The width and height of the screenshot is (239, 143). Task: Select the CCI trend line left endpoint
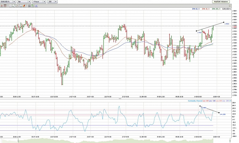[x=200, y=106]
